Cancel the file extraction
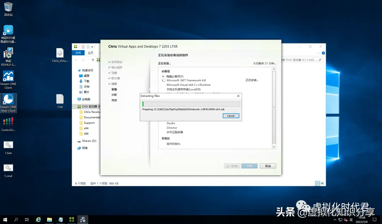382x224 pixels. 231,116
